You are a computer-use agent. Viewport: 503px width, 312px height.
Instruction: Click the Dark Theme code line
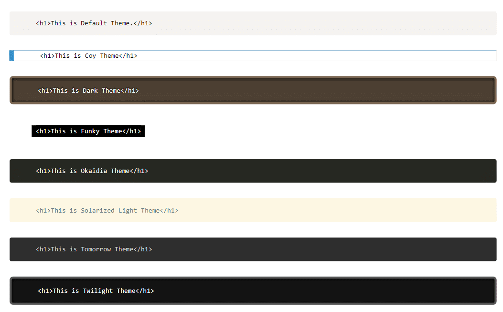point(88,91)
